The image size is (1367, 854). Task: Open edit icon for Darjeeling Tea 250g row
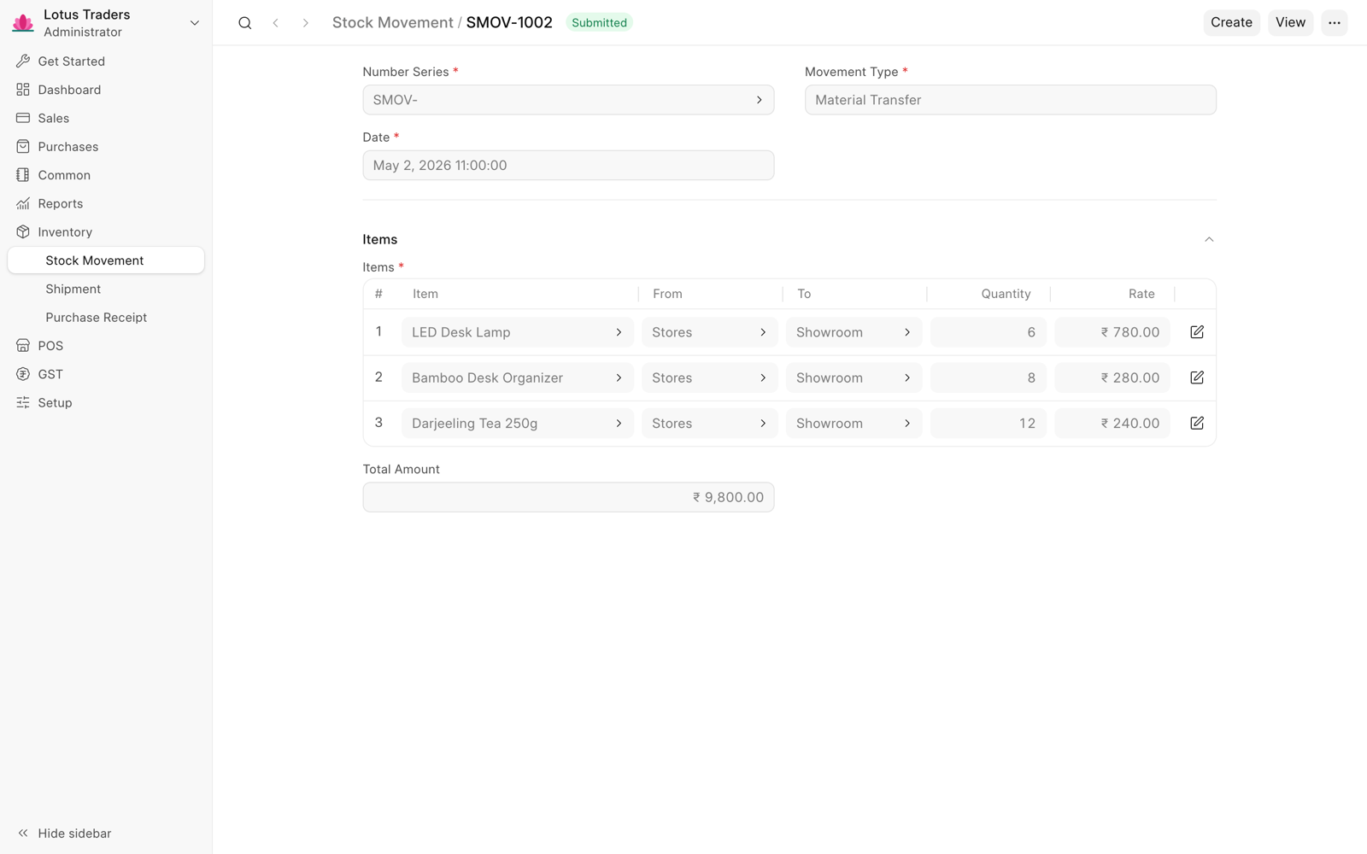1197,424
